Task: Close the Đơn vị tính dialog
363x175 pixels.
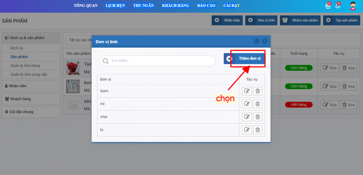Action: [x=265, y=41]
